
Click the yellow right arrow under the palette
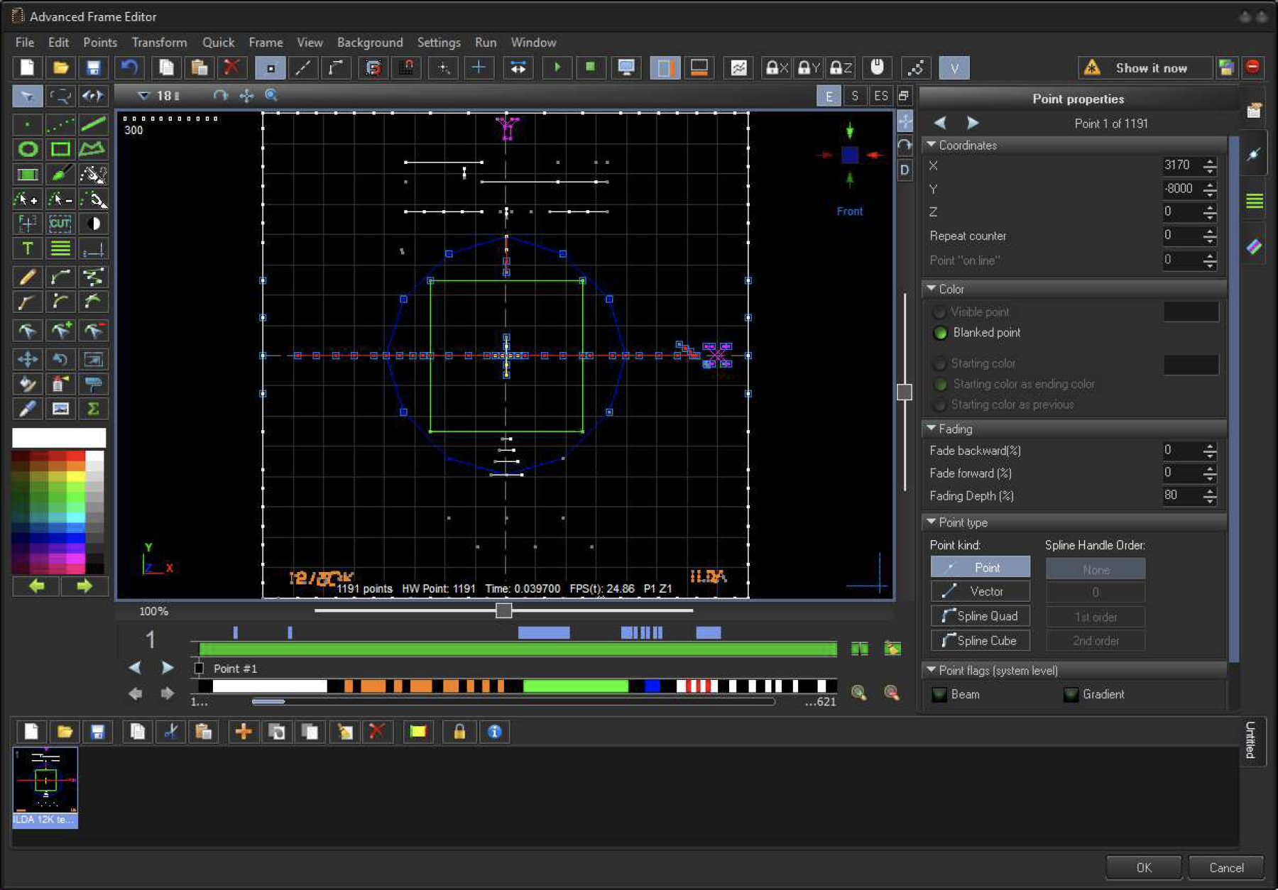pos(84,586)
